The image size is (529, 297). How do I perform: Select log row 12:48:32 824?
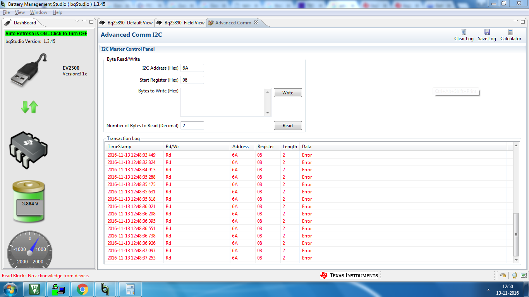306,162
